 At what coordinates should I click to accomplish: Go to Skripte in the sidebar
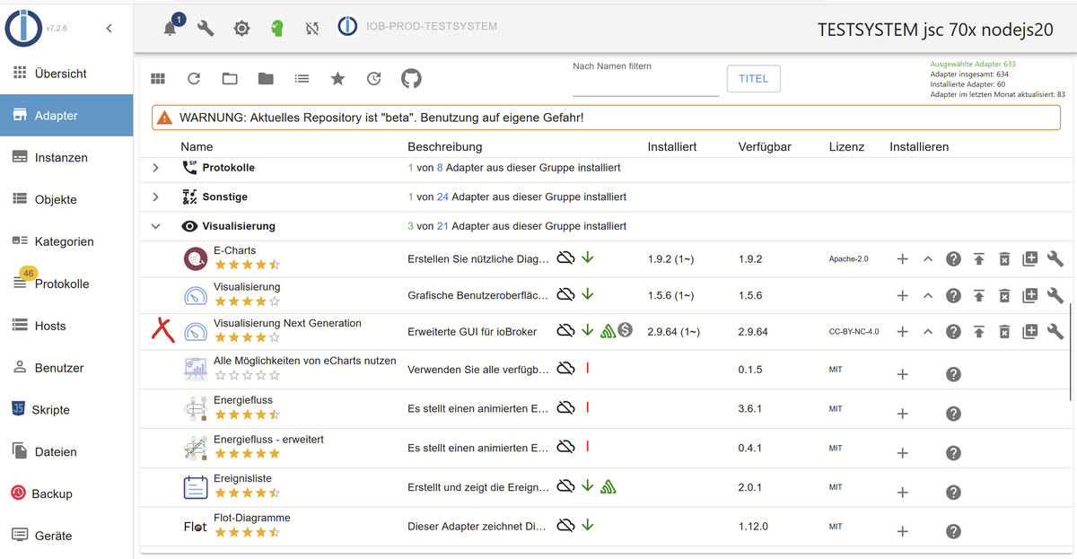coord(51,410)
